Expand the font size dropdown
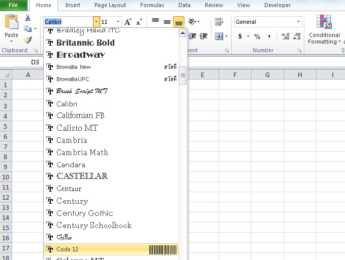 click(x=118, y=22)
